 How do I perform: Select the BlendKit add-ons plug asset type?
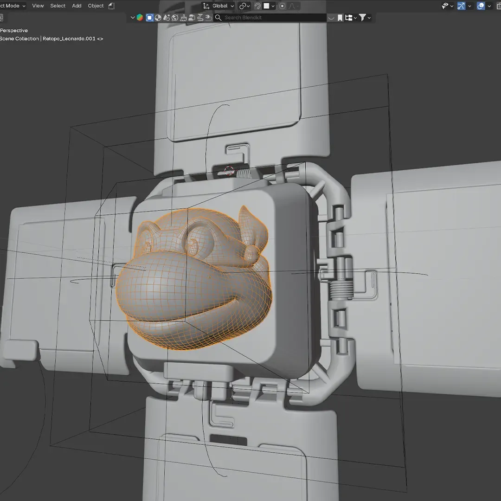(x=208, y=18)
